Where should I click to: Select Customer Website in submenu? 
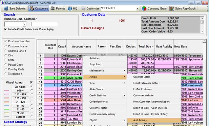coord(143,95)
